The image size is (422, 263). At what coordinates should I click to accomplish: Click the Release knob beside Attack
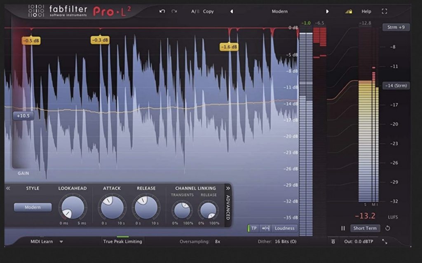point(146,207)
